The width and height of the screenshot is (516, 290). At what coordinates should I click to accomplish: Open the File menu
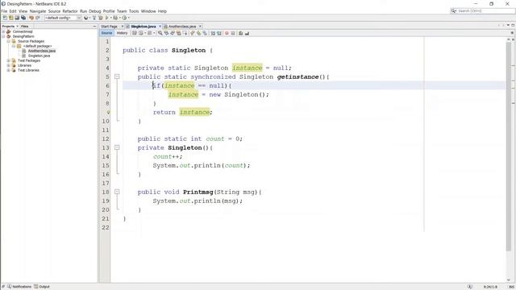point(4,11)
